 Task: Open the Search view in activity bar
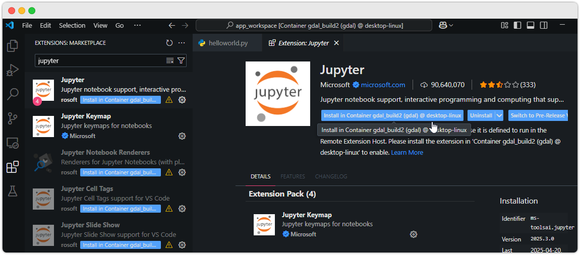13,94
